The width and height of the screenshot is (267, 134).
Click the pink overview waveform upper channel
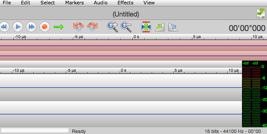point(134,45)
